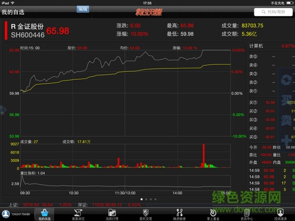Tap the 委比 ratio entry
The image size is (295, 221).
[261, 155]
